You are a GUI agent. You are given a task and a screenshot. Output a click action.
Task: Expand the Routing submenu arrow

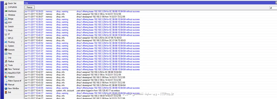coord(22,42)
